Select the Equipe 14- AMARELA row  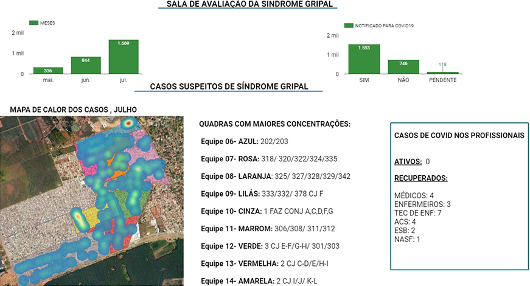[x=259, y=281]
